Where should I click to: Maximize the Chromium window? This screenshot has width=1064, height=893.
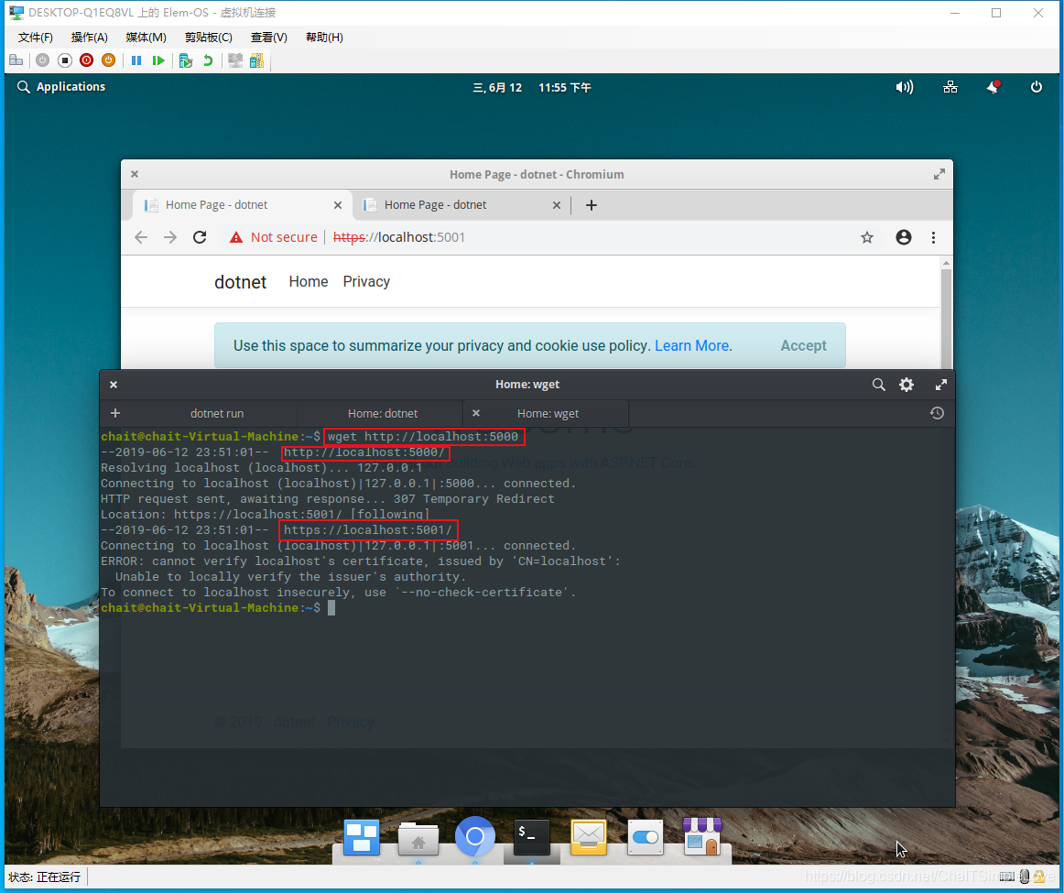pyautogui.click(x=939, y=174)
